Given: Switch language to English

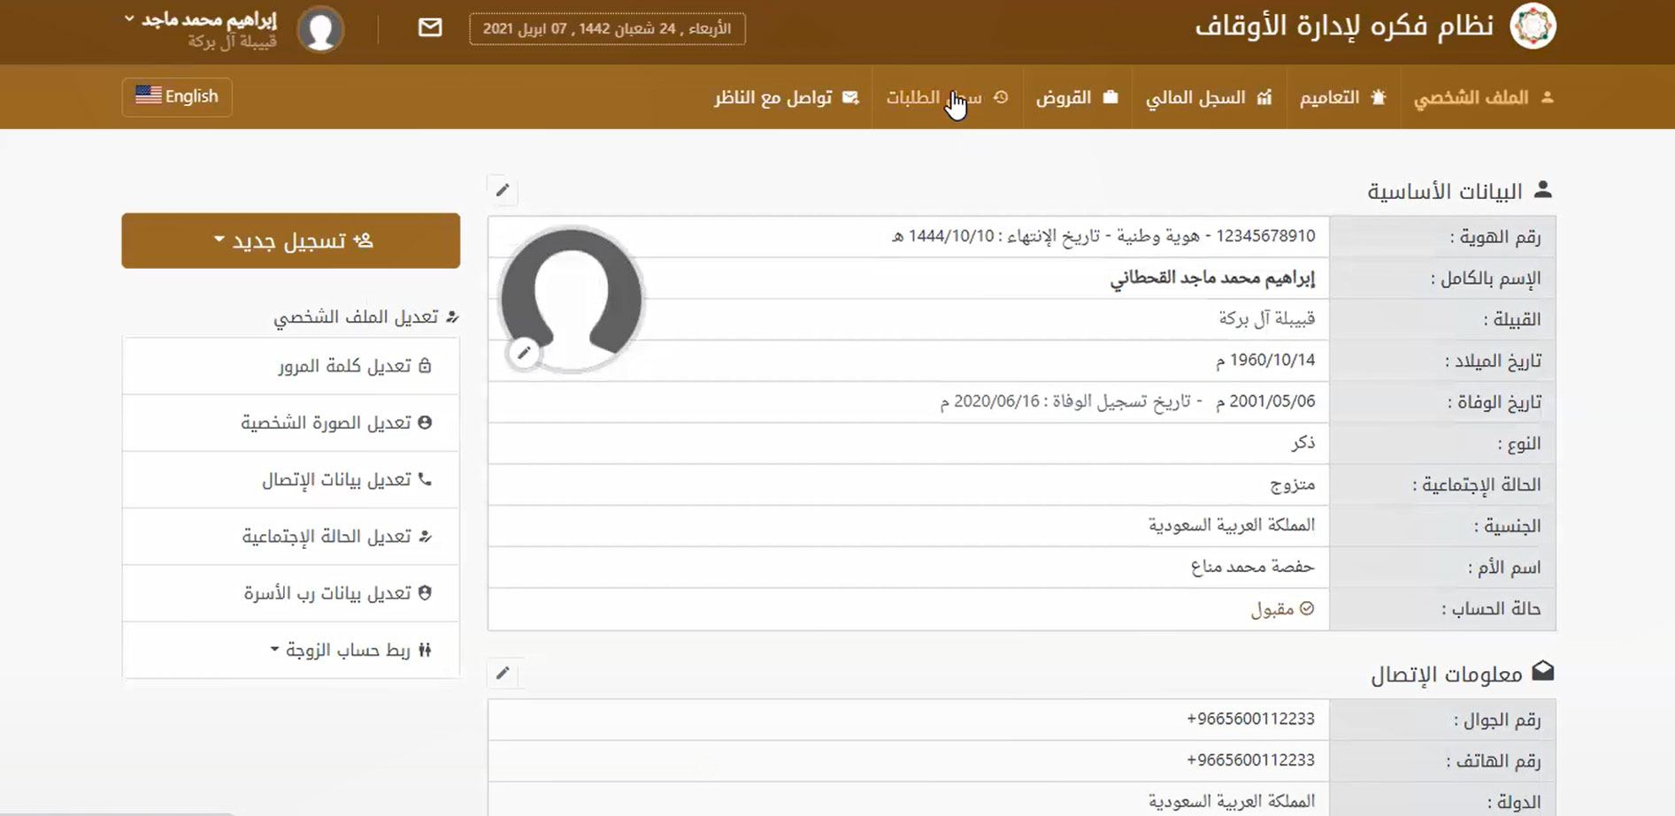Looking at the screenshot, I should (x=177, y=96).
